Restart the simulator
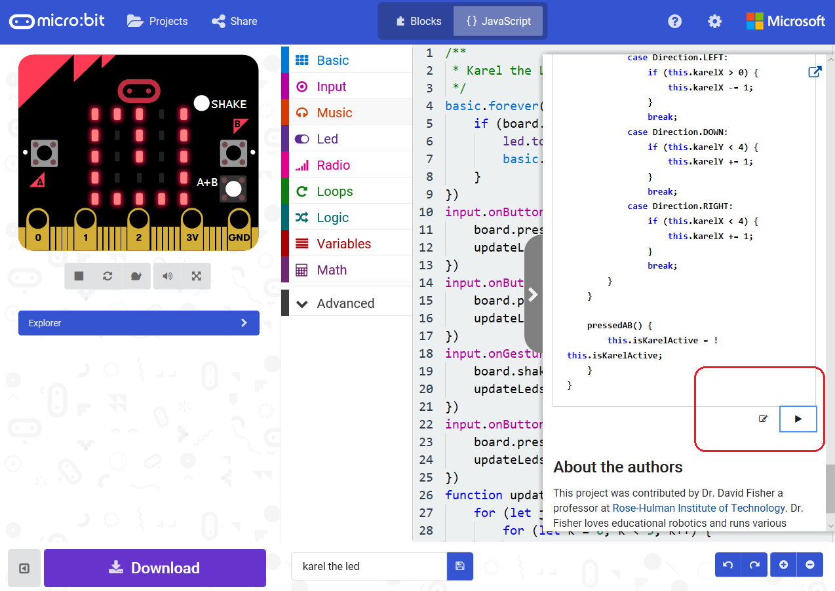 (x=107, y=276)
